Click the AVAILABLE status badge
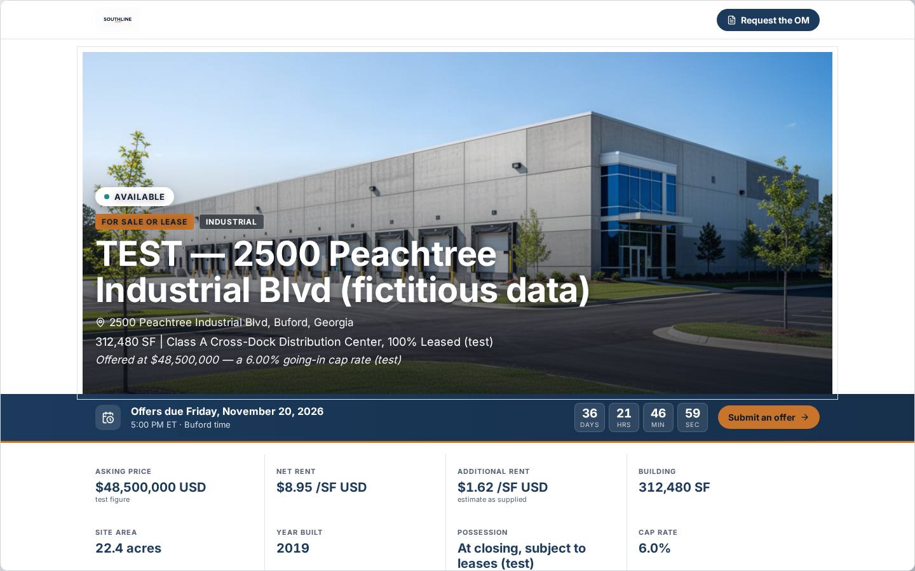Image resolution: width=915 pixels, height=571 pixels. click(135, 197)
